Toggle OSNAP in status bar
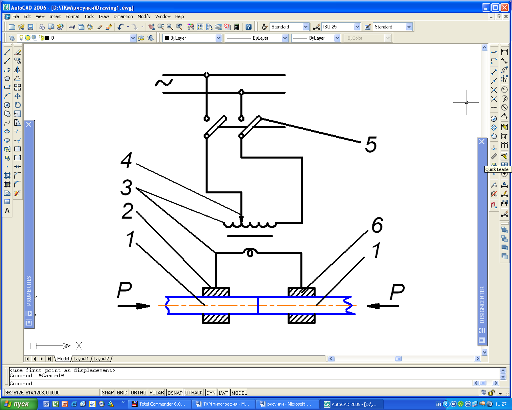This screenshot has height=410, width=512. coord(175,393)
